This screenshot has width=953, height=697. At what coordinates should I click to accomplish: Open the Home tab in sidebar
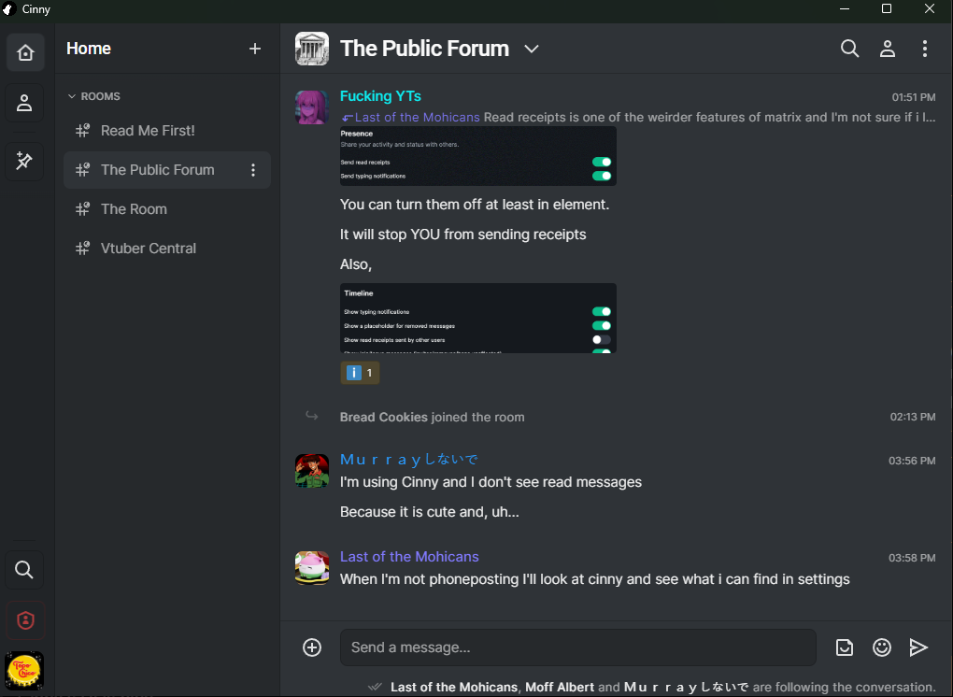point(25,53)
